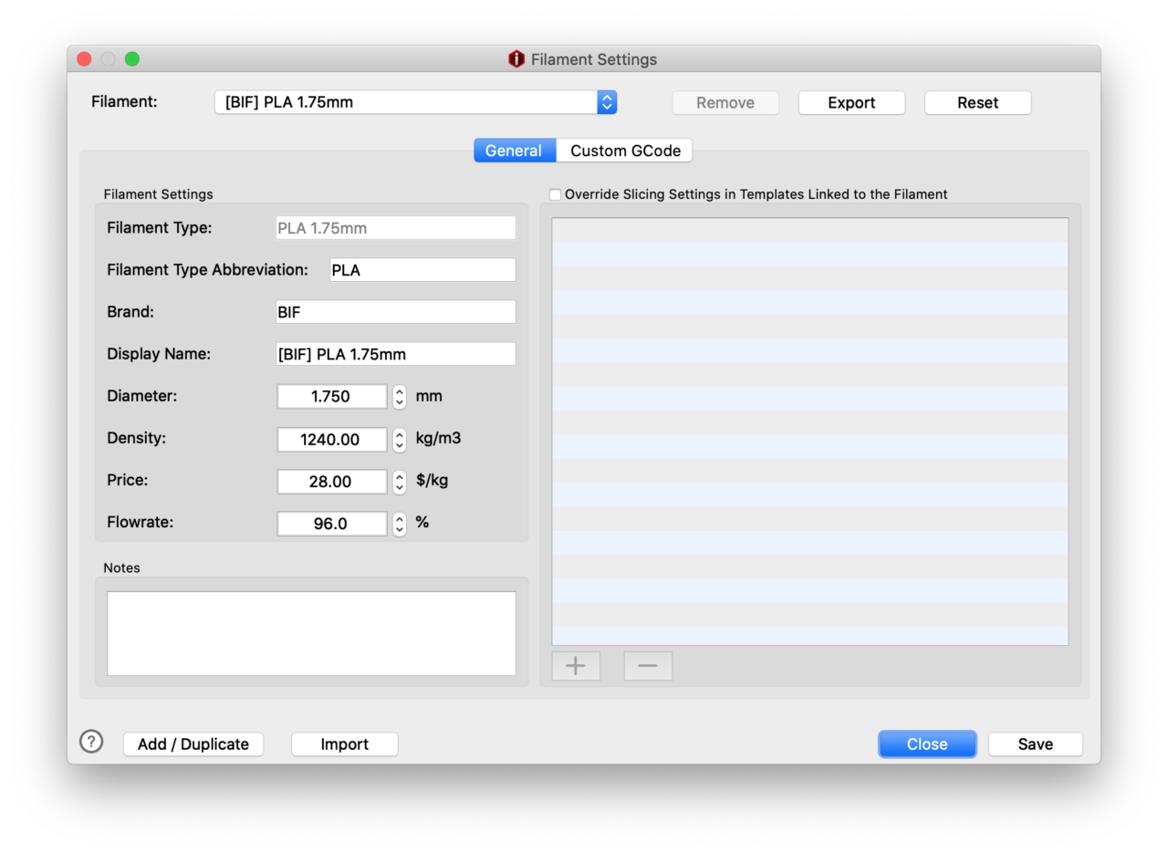Click the minus icon below override list
Viewport: 1168px width, 853px height.
coord(648,666)
